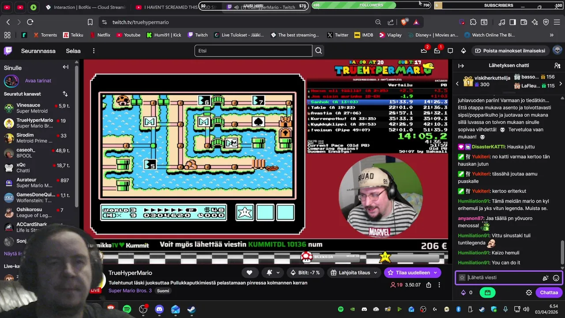Open the Netflix bookmark
The width and height of the screenshot is (565, 318).
tap(100, 35)
